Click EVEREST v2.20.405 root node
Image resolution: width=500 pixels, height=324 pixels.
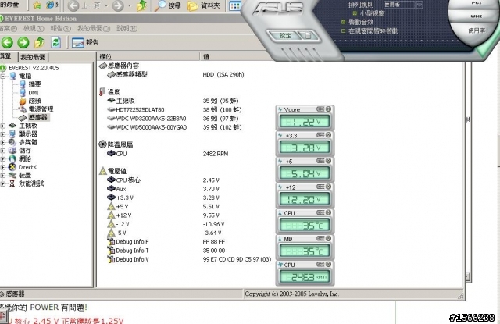point(34,68)
